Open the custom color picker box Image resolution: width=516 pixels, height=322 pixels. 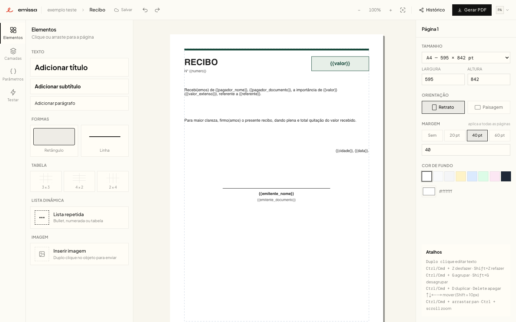[x=429, y=191]
